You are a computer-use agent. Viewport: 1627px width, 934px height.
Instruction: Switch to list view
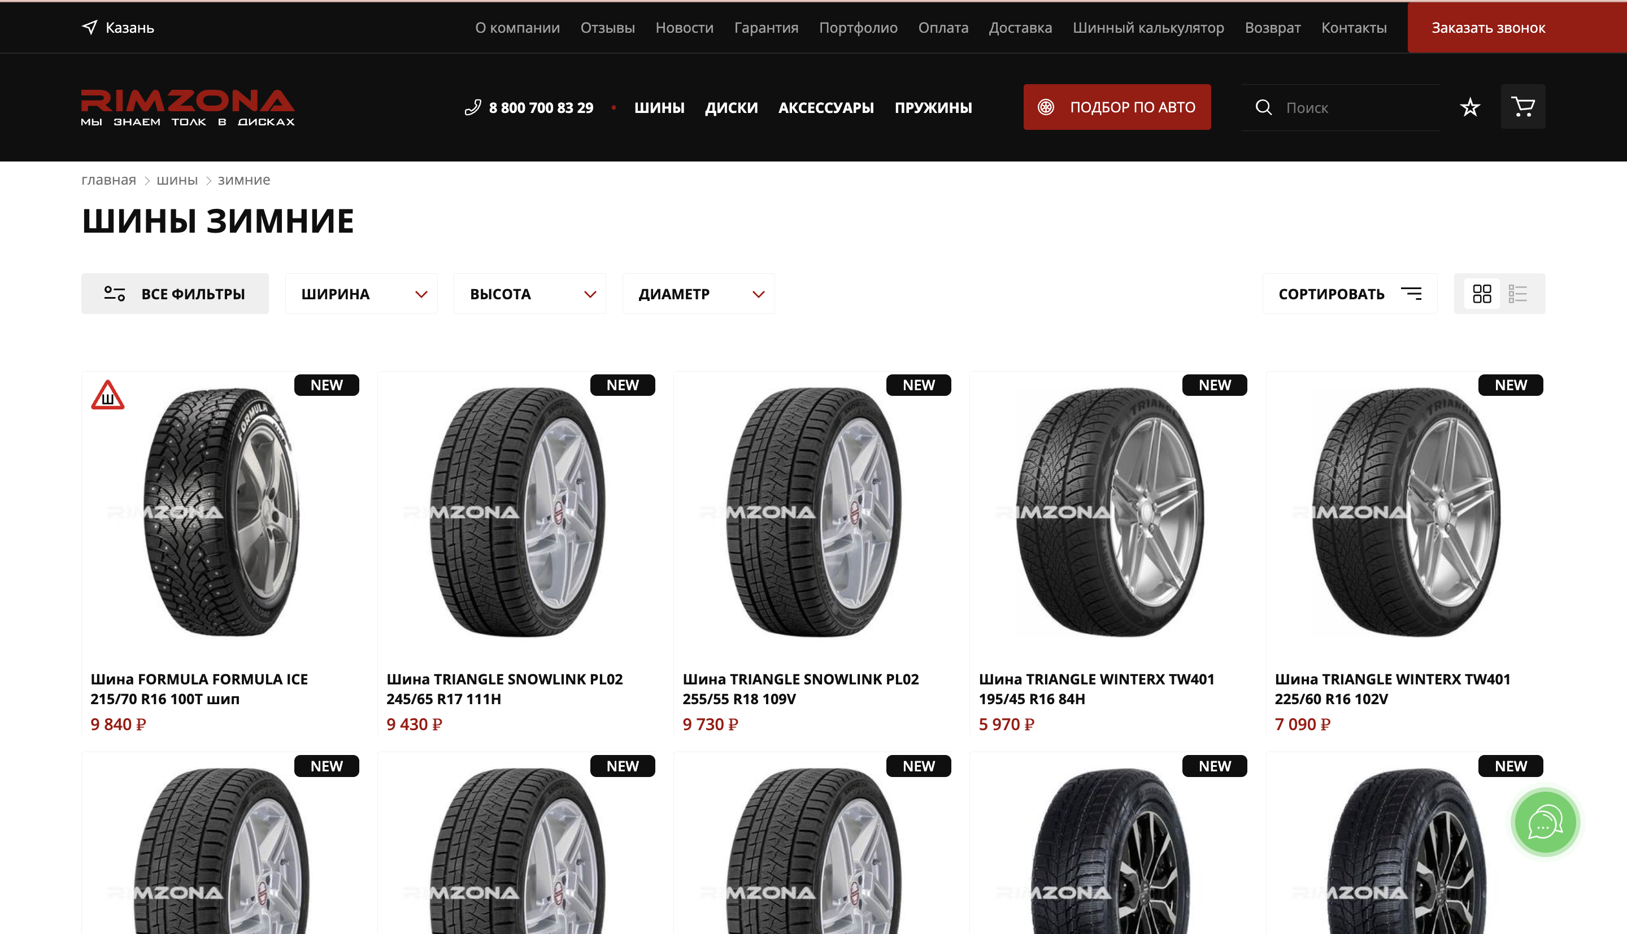click(x=1517, y=294)
